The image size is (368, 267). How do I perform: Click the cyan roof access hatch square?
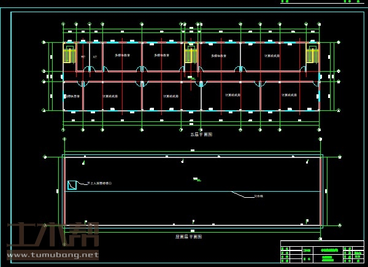72,185
